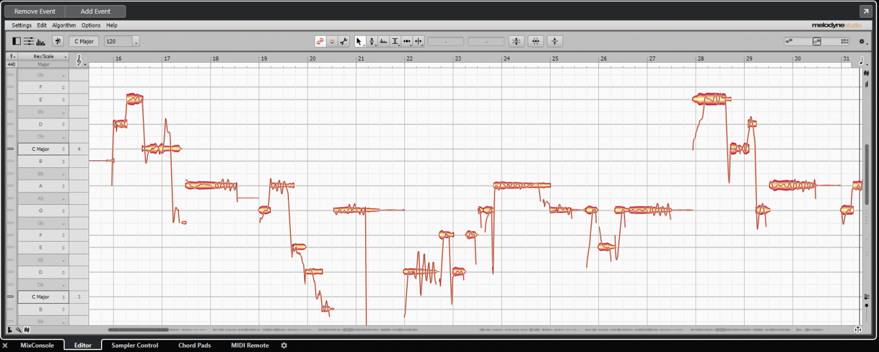Enable note editing mode with blobs icon

point(321,41)
